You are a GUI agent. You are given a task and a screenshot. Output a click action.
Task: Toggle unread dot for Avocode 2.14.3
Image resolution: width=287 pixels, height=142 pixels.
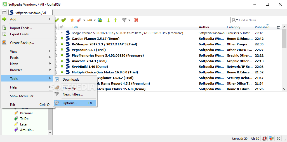point(62,61)
